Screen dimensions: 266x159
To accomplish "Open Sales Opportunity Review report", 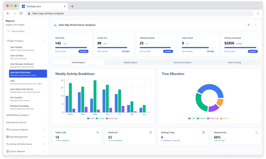I will pyautogui.click(x=28, y=90).
